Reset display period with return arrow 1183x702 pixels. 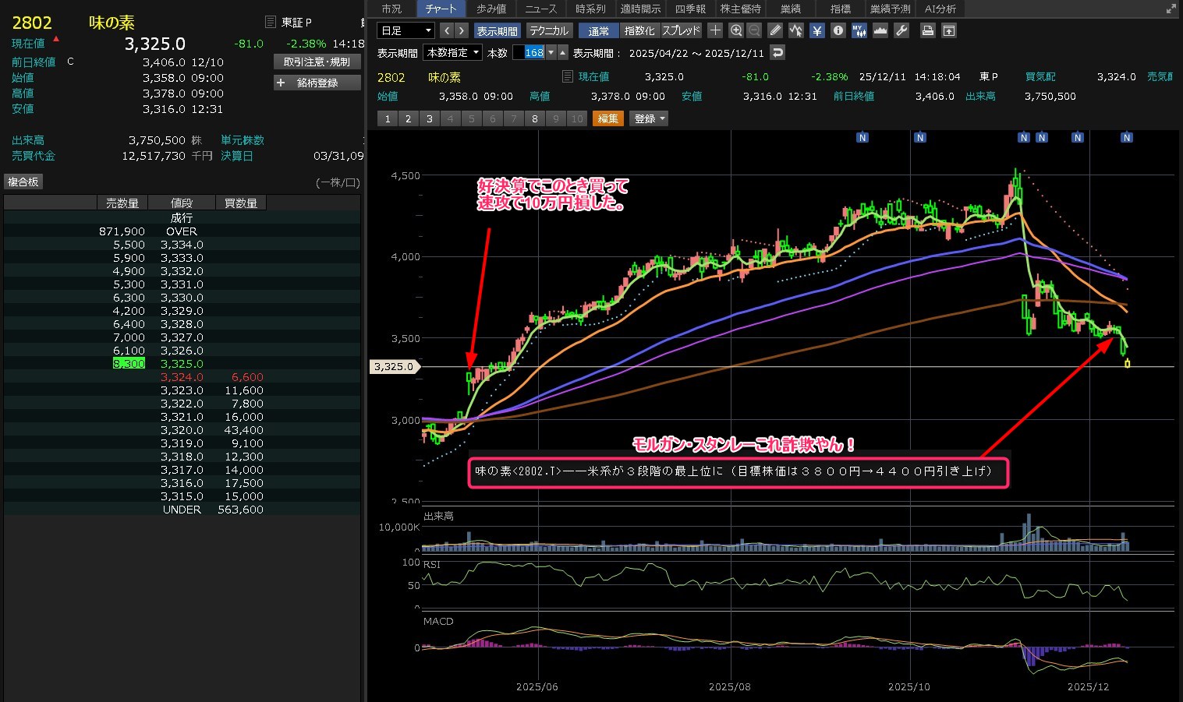(x=777, y=52)
